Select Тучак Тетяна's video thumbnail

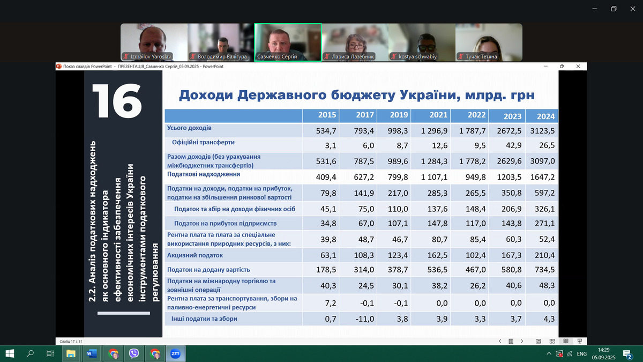[x=489, y=42]
